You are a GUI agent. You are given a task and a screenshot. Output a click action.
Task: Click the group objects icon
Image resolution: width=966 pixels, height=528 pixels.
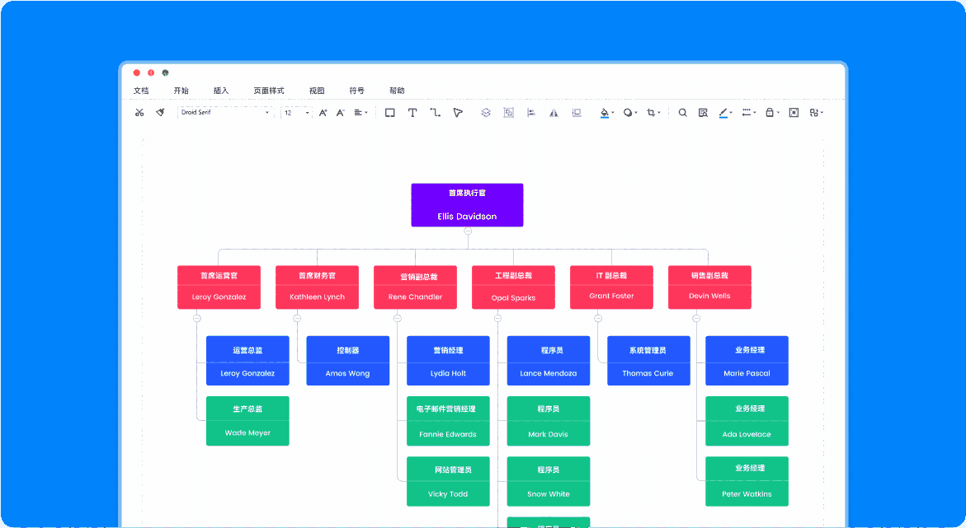tap(508, 113)
